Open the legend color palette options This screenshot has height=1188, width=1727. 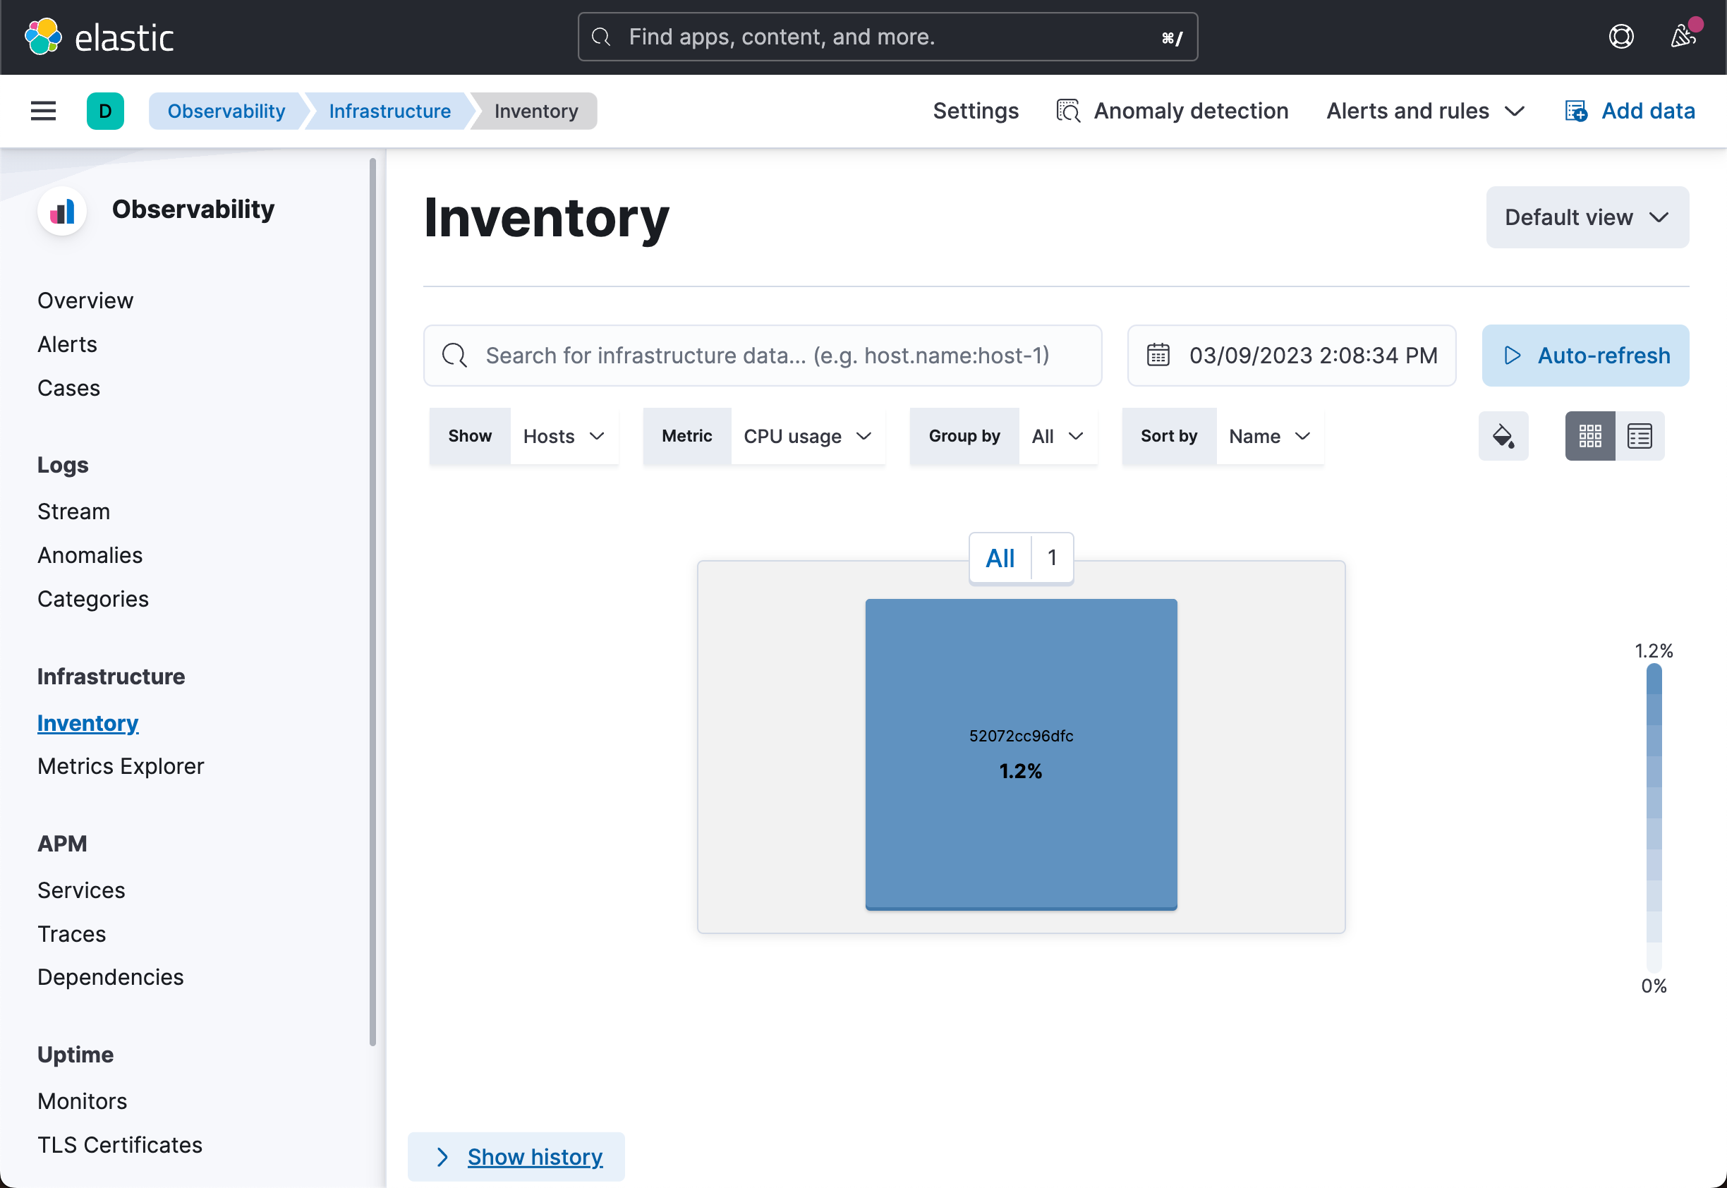pyautogui.click(x=1503, y=436)
